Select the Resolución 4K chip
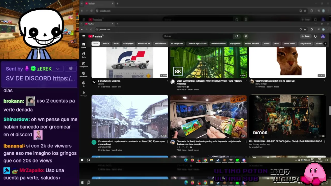 click(x=144, y=44)
